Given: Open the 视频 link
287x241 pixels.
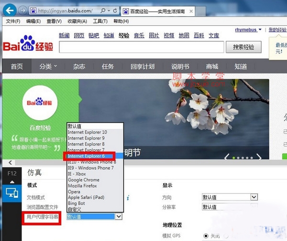Looking at the screenshot, I should (169, 35).
